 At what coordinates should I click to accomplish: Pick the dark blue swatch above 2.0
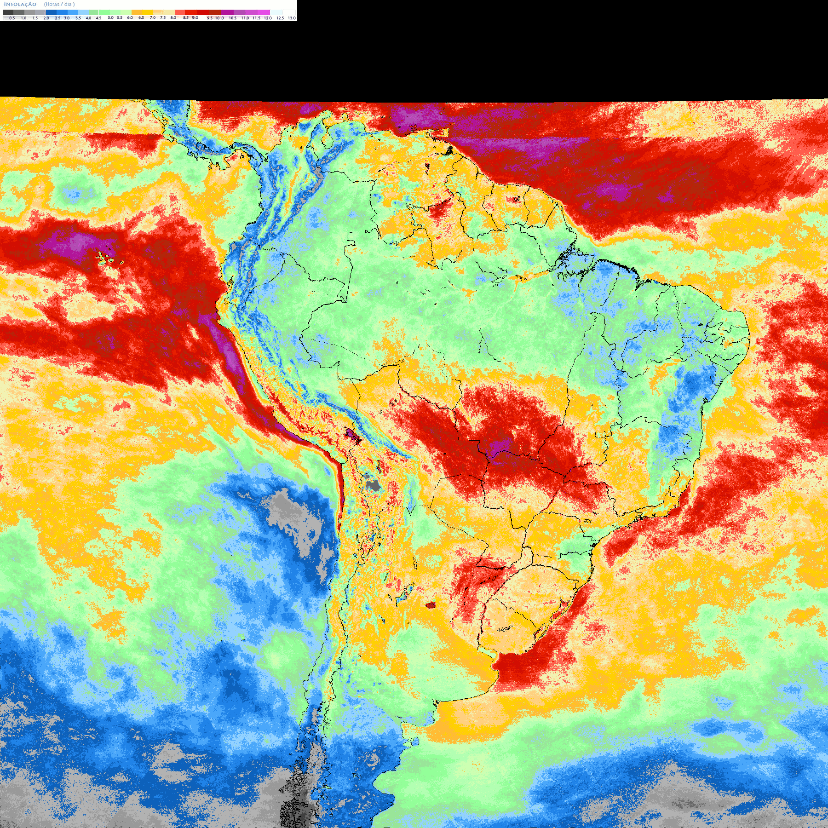click(51, 12)
